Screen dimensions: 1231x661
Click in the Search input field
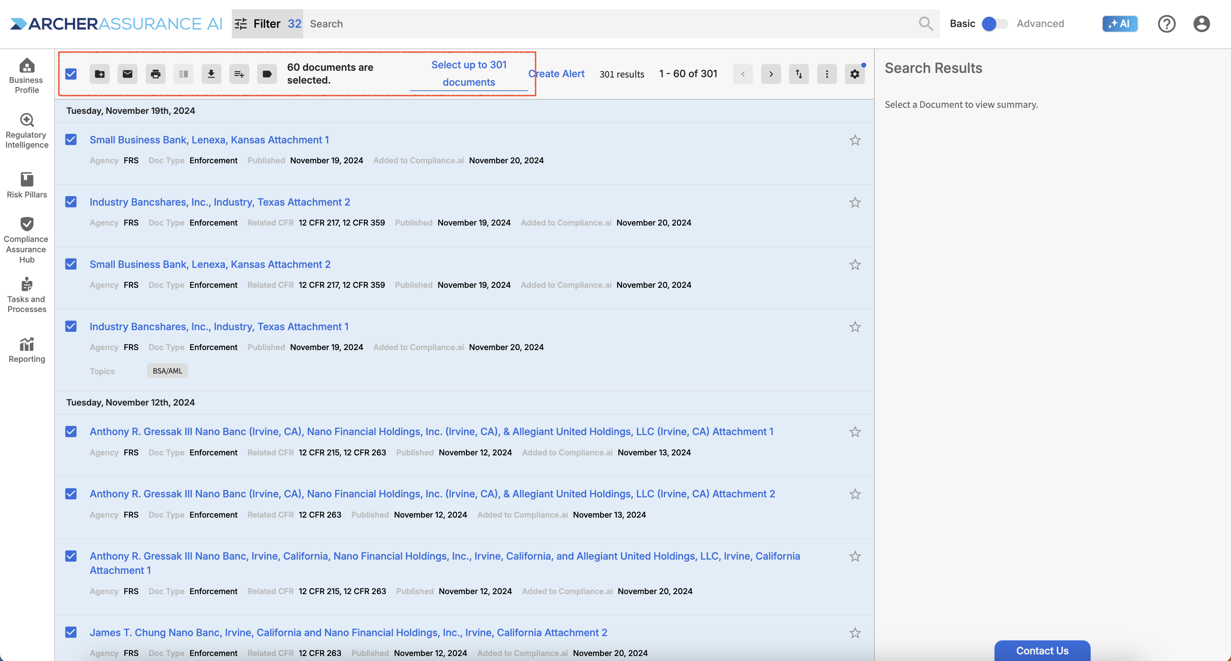pos(607,24)
